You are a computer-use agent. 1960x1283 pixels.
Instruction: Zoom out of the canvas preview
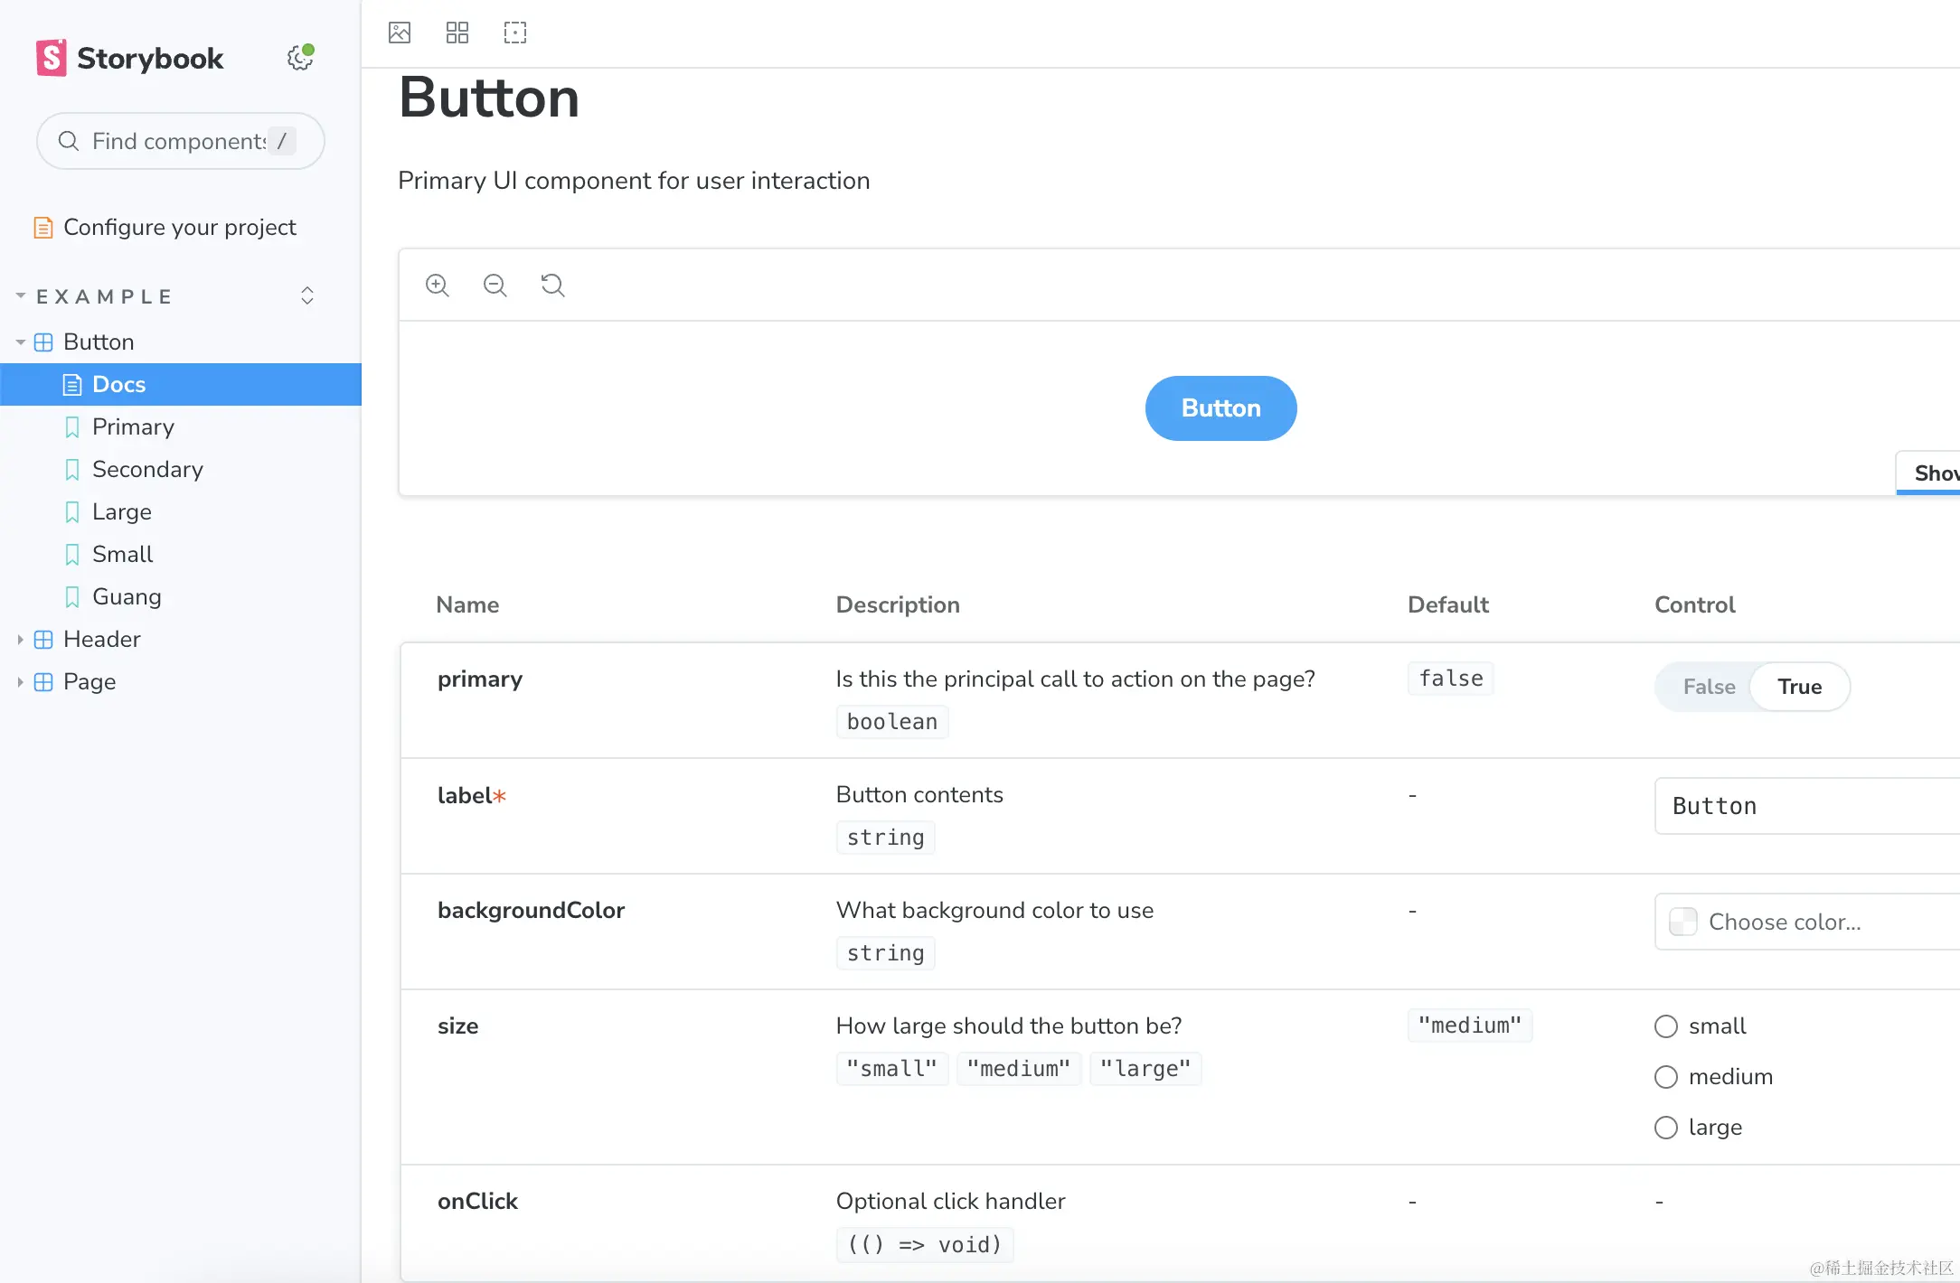495,286
